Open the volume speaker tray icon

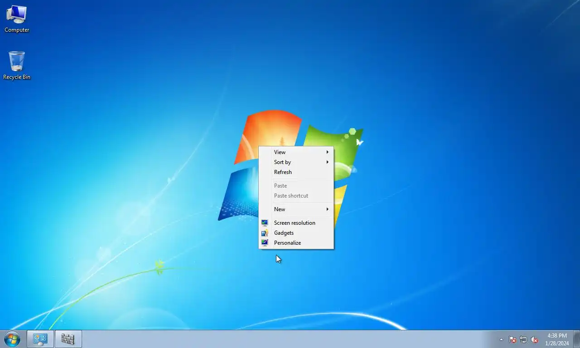tap(534, 339)
